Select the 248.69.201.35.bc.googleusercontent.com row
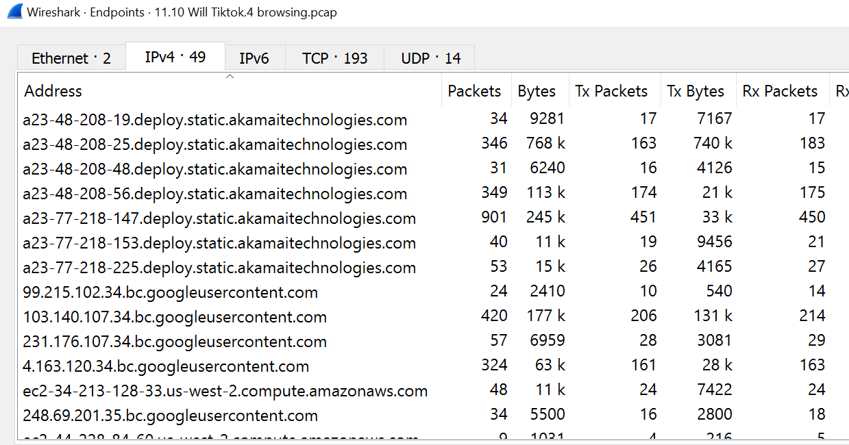 (170, 416)
